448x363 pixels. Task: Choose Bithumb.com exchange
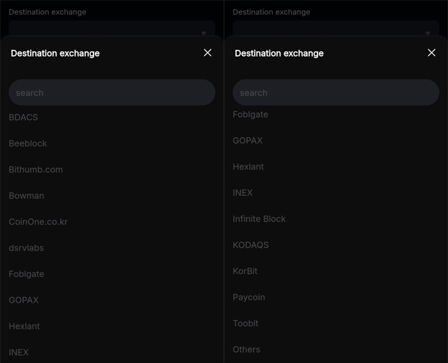click(x=36, y=170)
